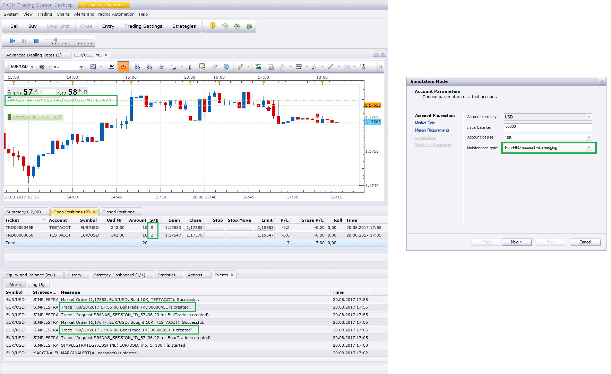Open the Account lot size dropdown

point(588,137)
